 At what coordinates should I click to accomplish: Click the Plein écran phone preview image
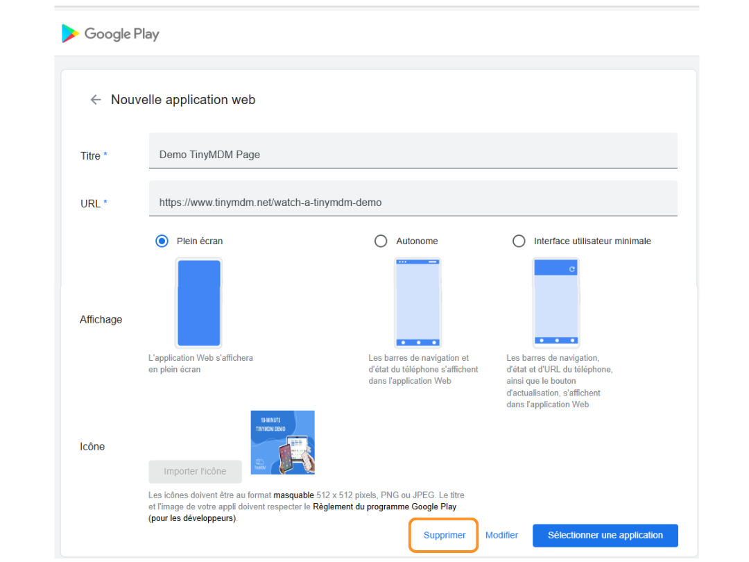coord(199,303)
